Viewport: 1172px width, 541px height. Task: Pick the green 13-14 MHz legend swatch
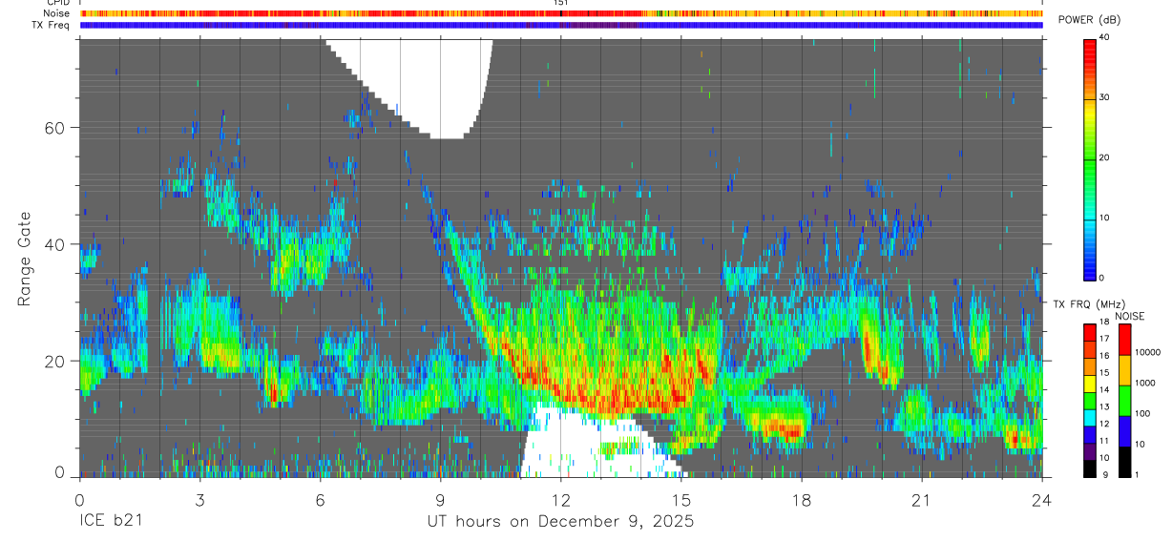coord(1090,401)
